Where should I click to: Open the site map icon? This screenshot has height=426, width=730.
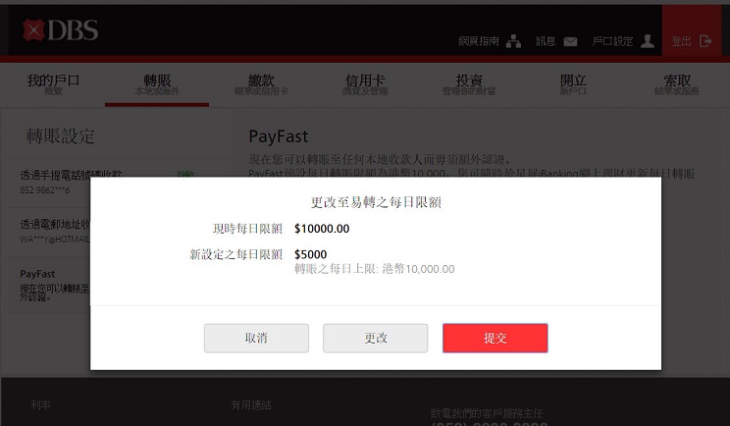click(x=513, y=41)
